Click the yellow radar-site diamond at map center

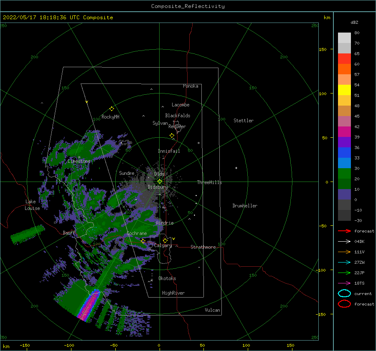tap(160, 182)
